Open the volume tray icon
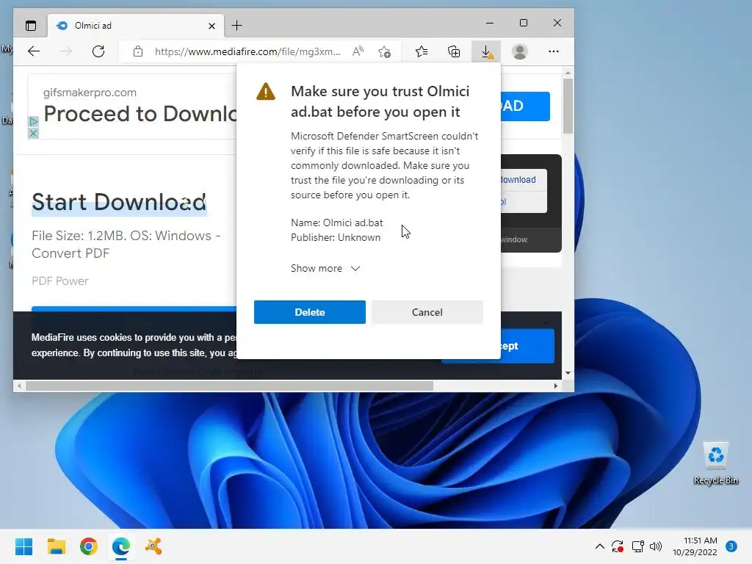 (x=656, y=546)
